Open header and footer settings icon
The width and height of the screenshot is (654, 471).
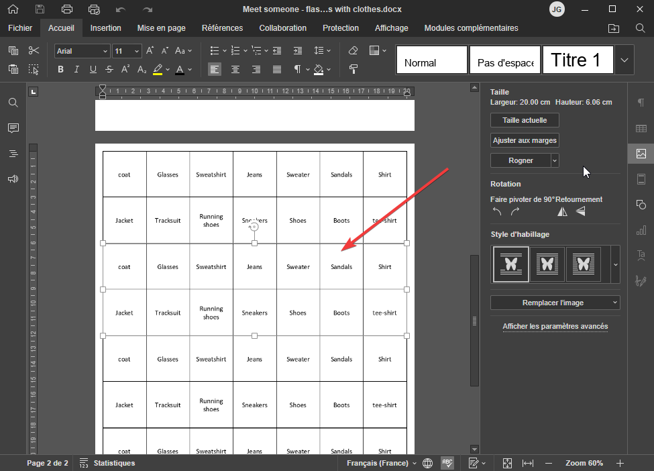pyautogui.click(x=641, y=179)
